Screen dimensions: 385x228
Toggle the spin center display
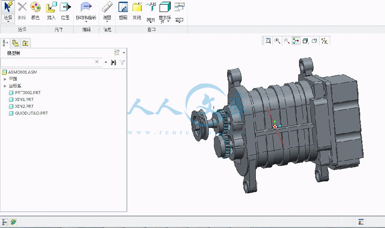(x=296, y=41)
